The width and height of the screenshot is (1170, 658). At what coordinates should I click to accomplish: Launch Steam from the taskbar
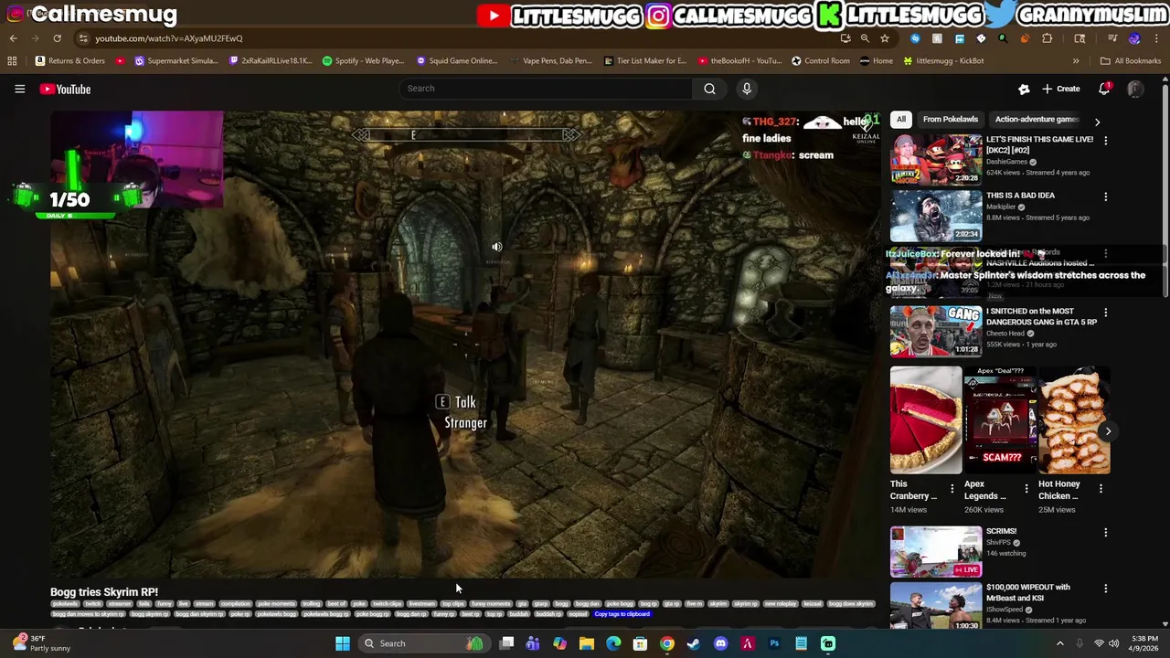[694, 643]
